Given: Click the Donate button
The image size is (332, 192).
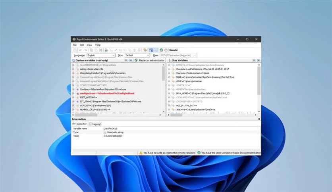Looking at the screenshot, I should click(174, 50).
